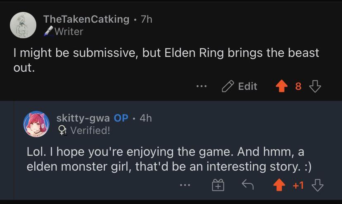Give an award to skitty-gwa's reply

click(x=218, y=185)
